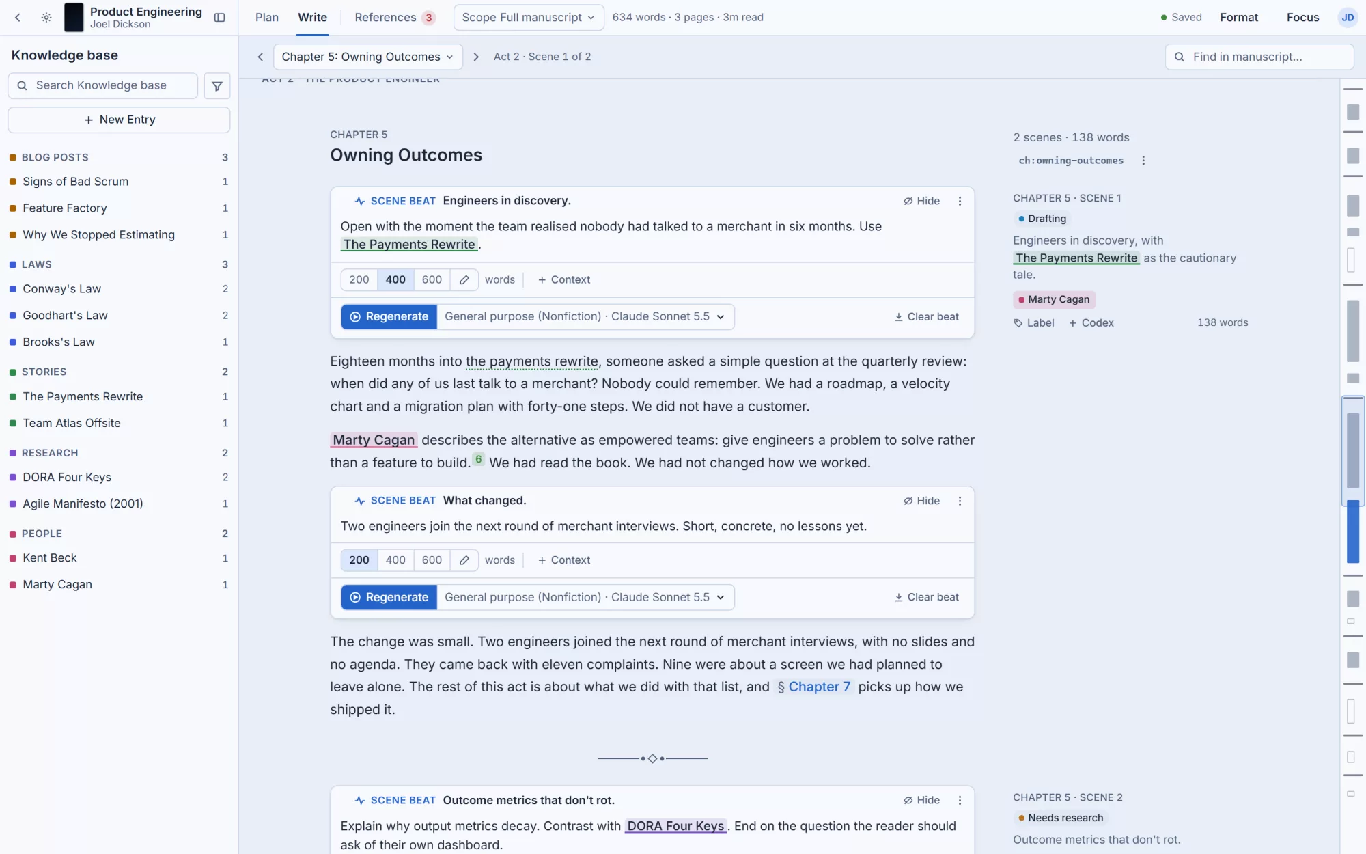Click the Label tag icon in scene panel
1366x854 pixels.
point(1018,323)
